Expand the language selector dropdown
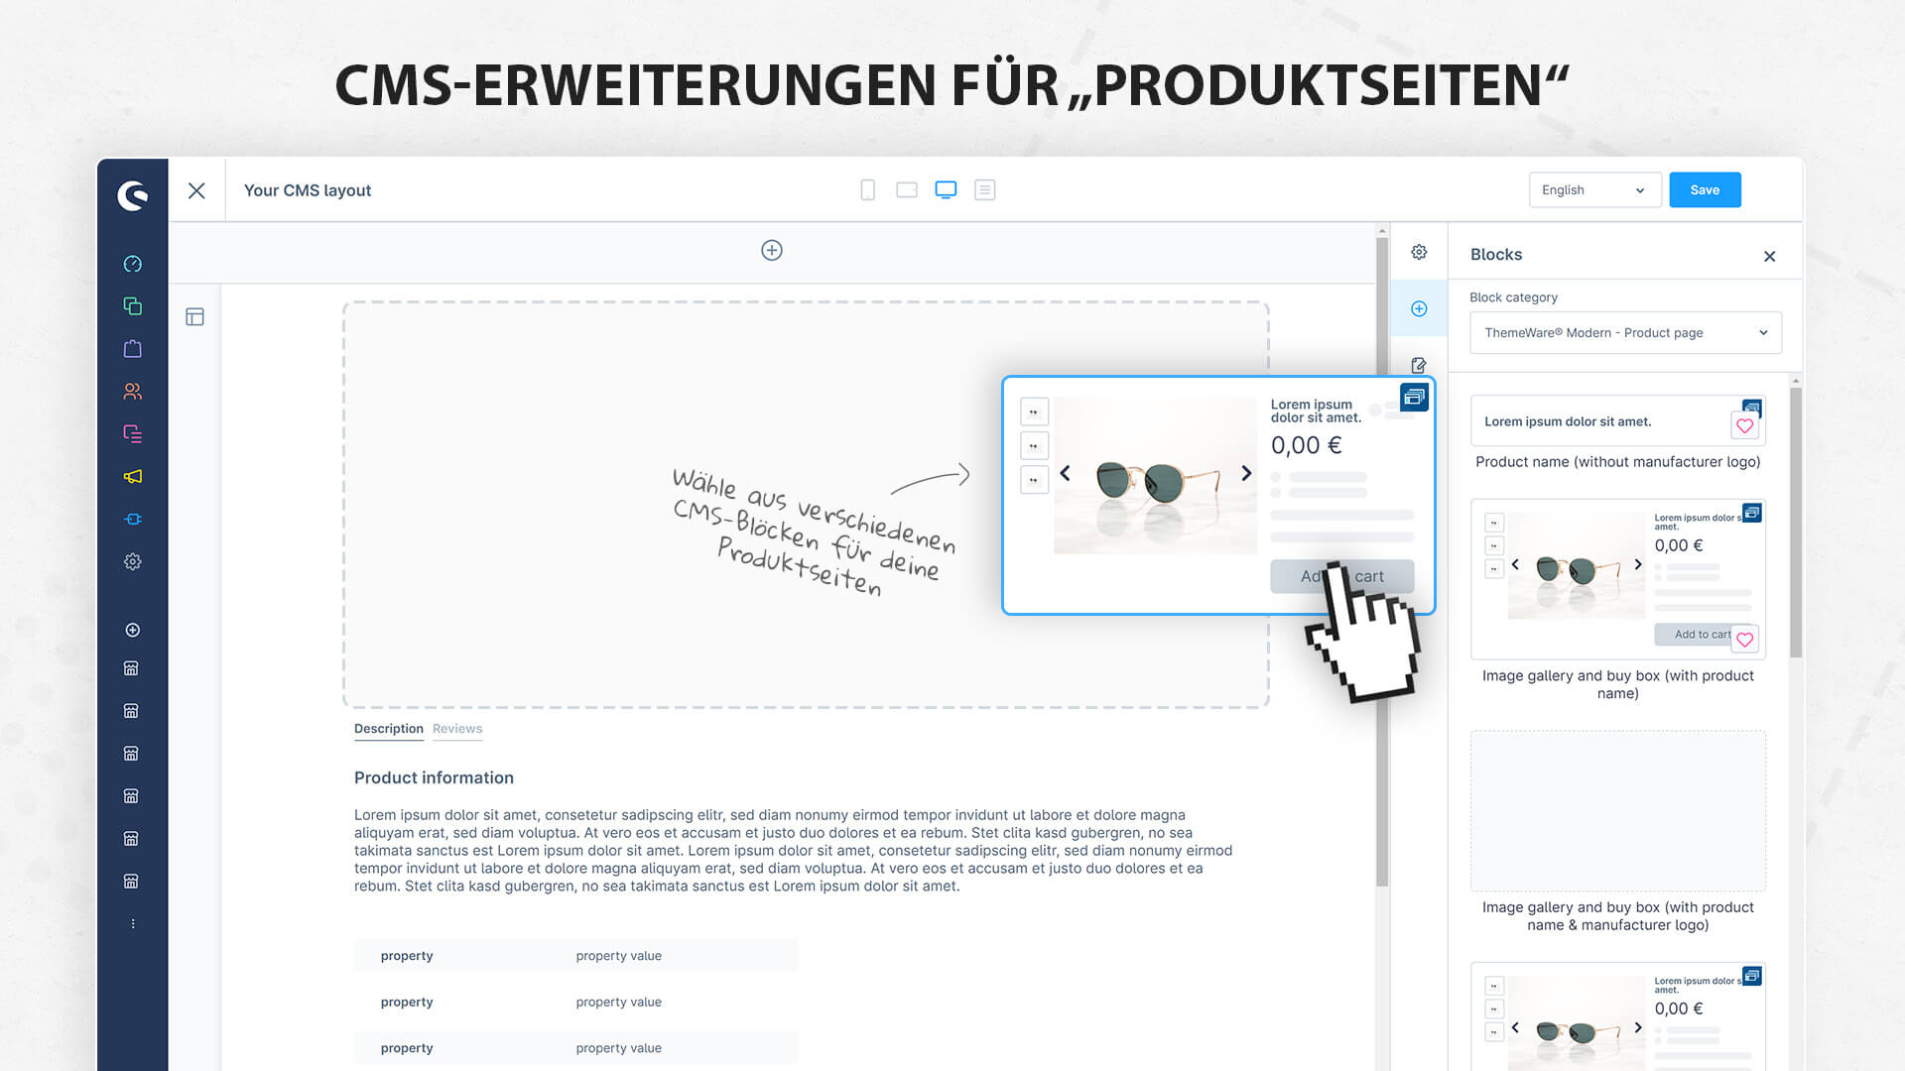The height and width of the screenshot is (1071, 1905). coord(1591,189)
